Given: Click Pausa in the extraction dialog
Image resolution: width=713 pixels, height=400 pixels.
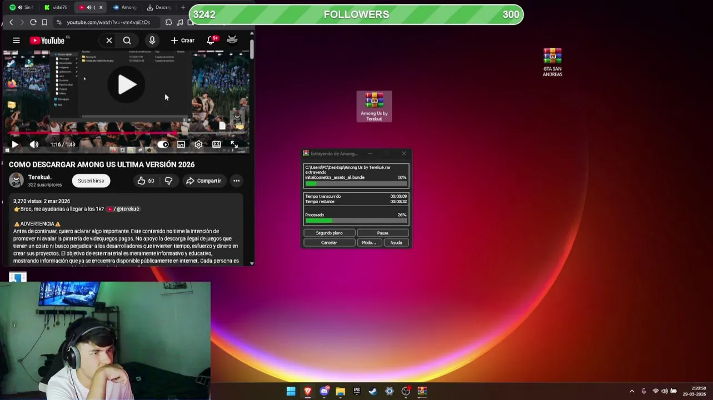Looking at the screenshot, I should [382, 233].
